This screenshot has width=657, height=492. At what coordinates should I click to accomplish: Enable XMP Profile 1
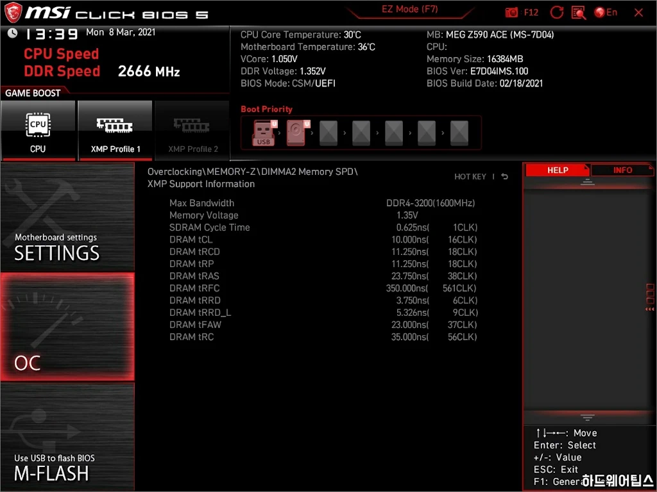click(x=115, y=131)
